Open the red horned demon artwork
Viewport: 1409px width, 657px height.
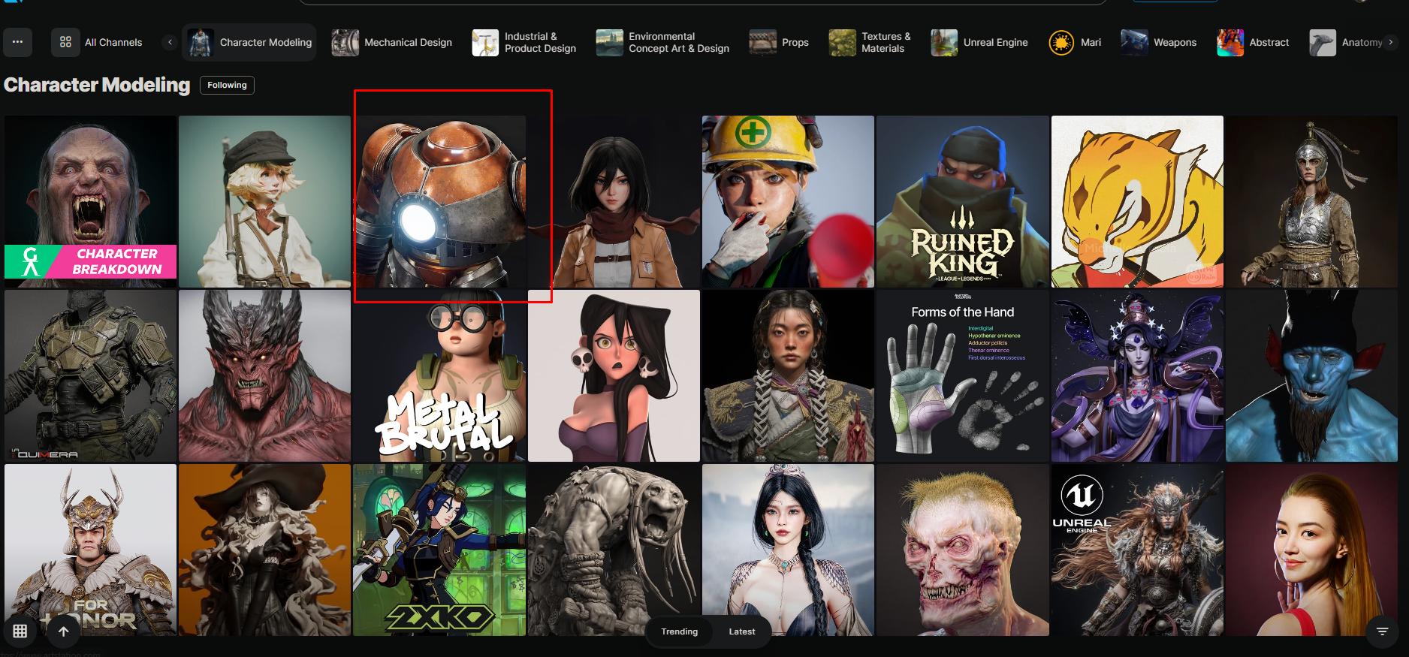point(264,375)
